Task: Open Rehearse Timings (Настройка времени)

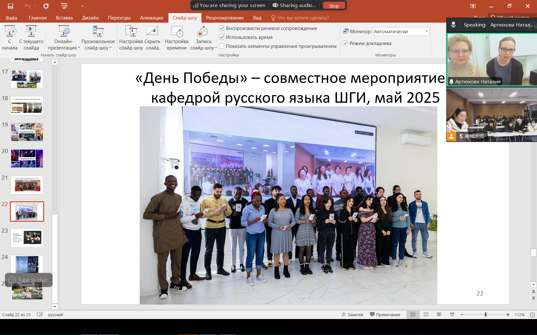Action: pos(176,32)
